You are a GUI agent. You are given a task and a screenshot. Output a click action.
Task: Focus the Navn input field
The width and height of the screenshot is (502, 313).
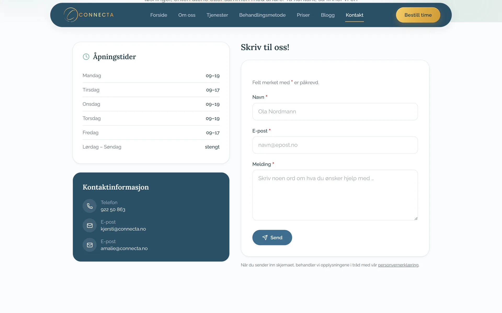(x=335, y=112)
